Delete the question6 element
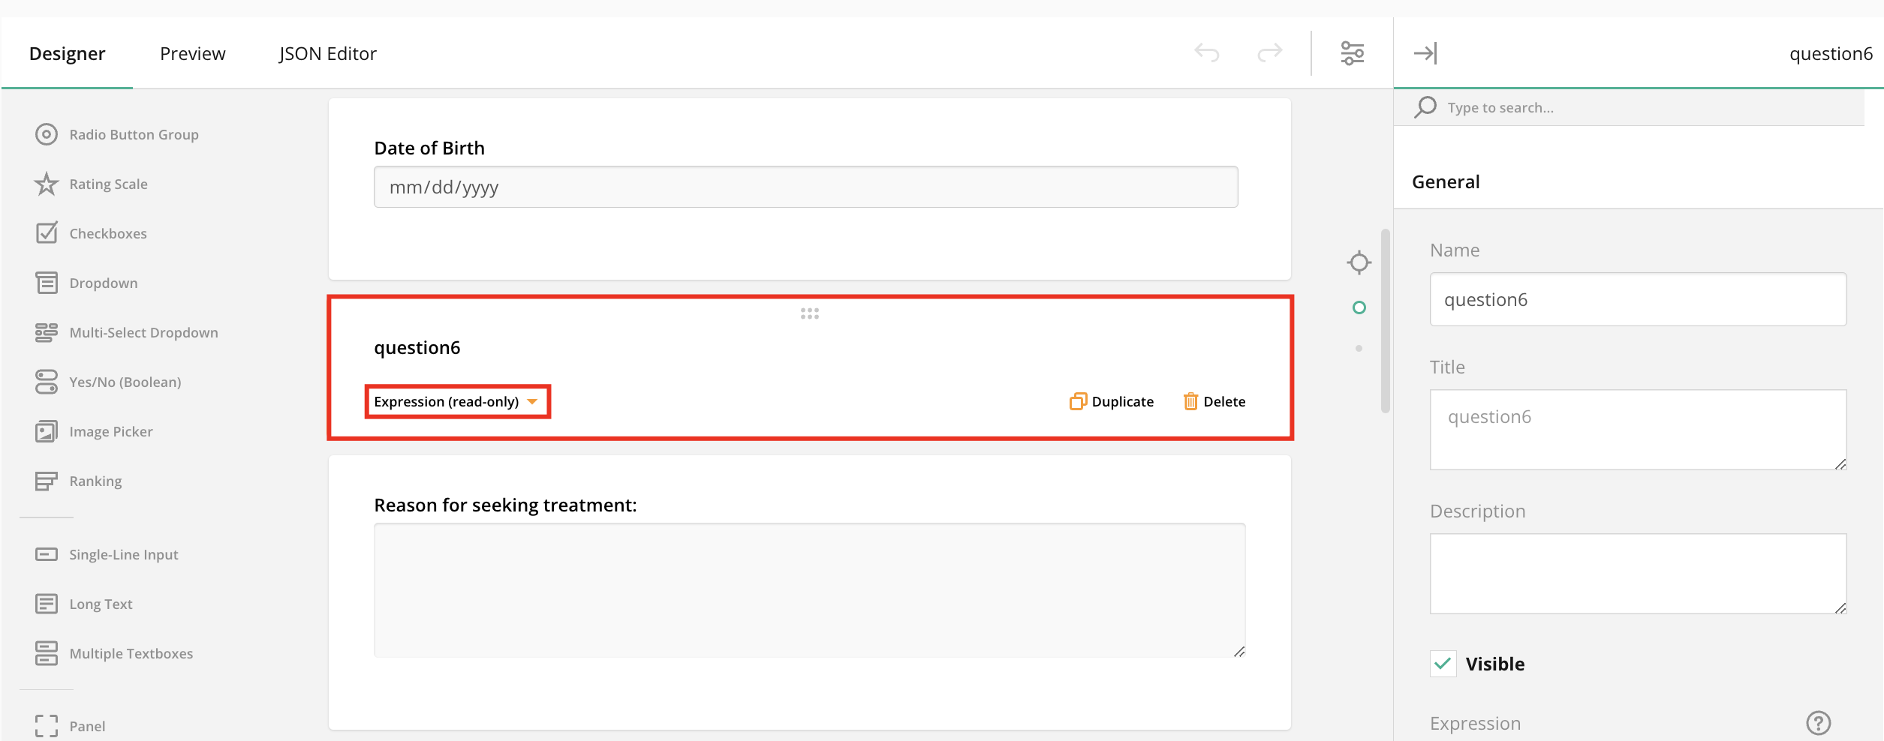The width and height of the screenshot is (1884, 741). (x=1214, y=402)
